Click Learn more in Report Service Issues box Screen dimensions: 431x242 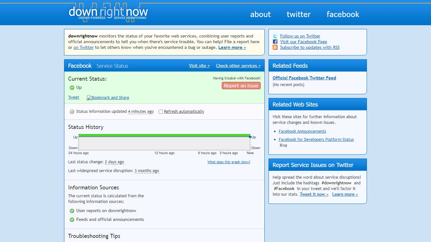tap(345, 194)
